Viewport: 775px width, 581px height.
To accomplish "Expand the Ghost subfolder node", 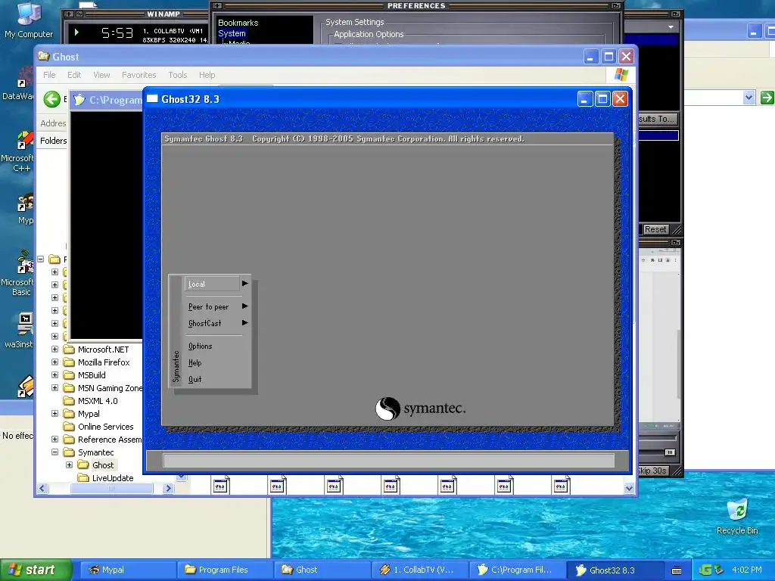I will 69,465.
